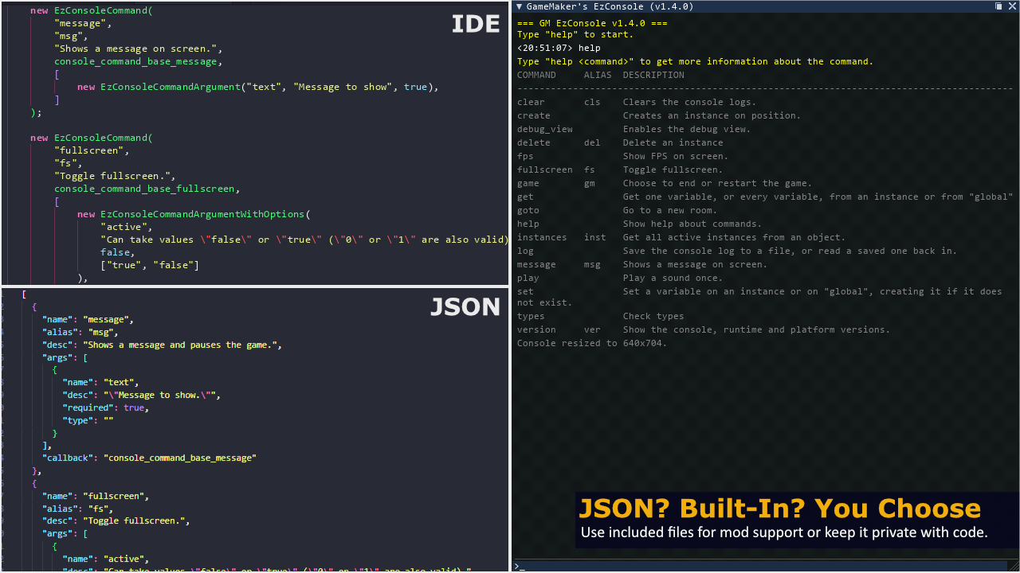Click the ["true", "false"] array in IDE code
The height and width of the screenshot is (573, 1020).
click(150, 265)
